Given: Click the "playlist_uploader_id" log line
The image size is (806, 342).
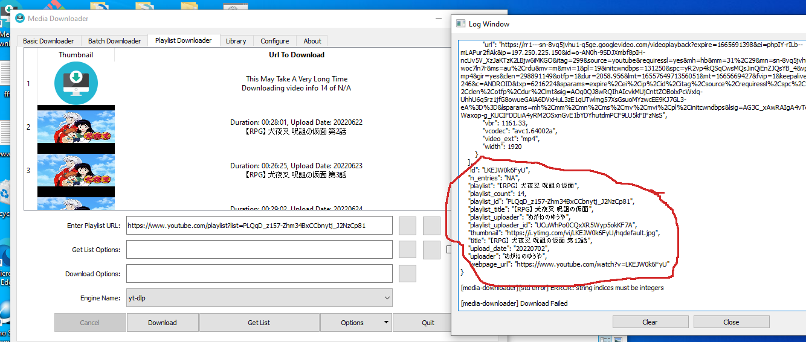Looking at the screenshot, I should pos(552,225).
